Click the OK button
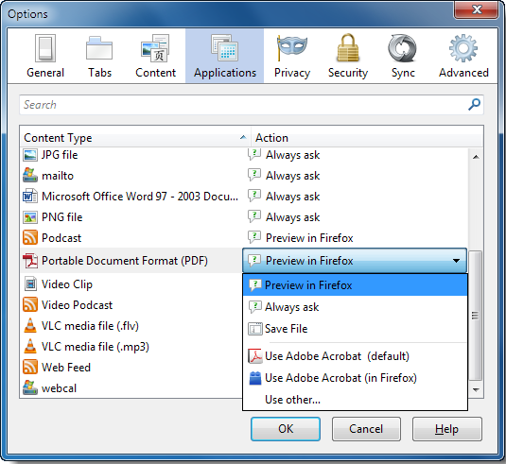 pyautogui.click(x=286, y=429)
